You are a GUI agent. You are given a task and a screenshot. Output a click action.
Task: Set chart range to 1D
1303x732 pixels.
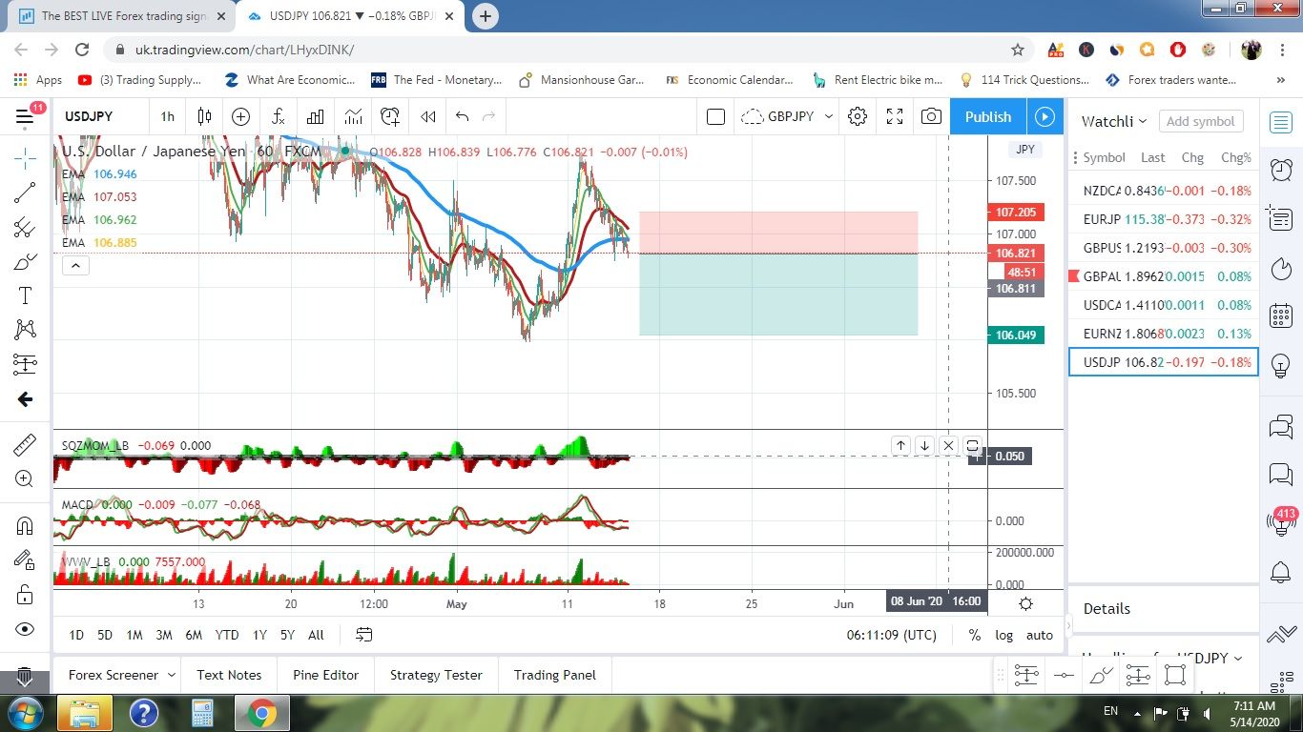click(x=76, y=635)
